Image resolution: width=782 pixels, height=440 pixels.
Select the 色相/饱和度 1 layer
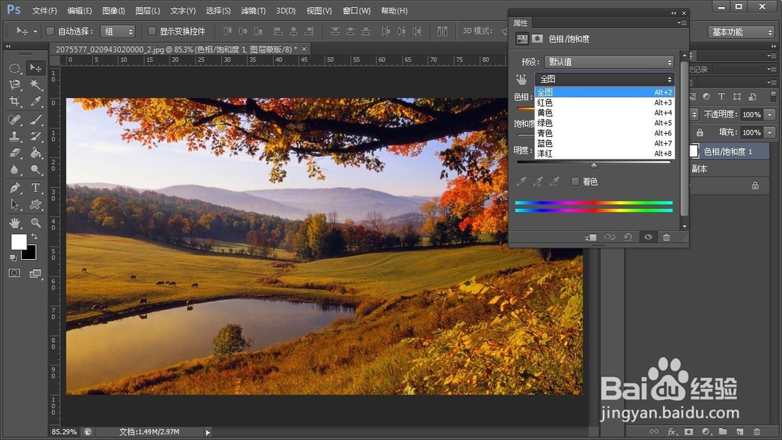[729, 151]
